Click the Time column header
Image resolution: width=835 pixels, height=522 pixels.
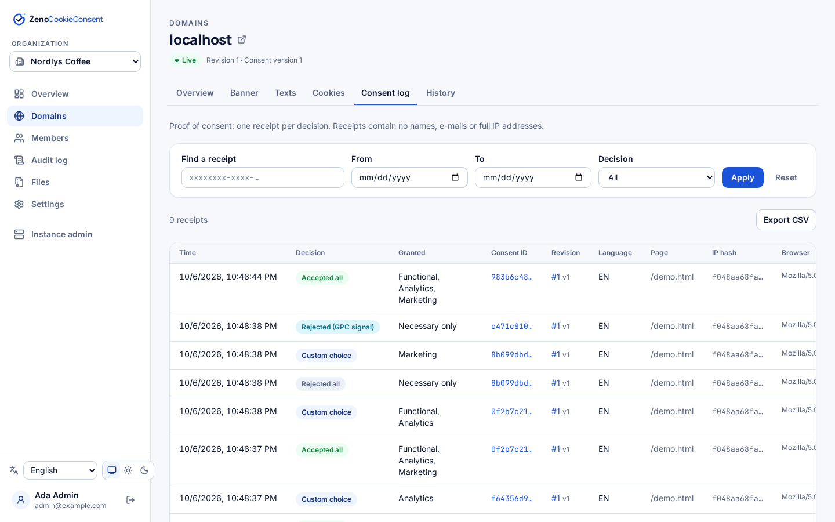coord(187,253)
